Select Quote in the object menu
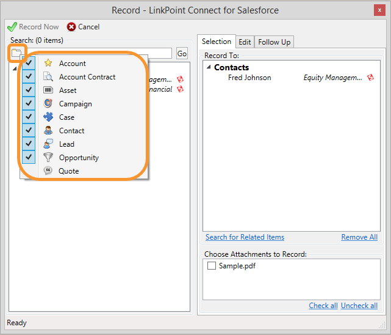Image resolution: width=391 pixels, height=335 pixels. (x=68, y=171)
